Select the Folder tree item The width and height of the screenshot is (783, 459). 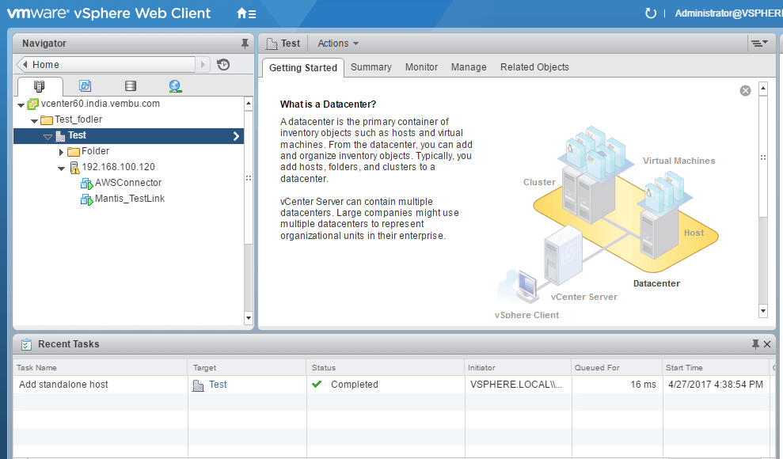[95, 151]
